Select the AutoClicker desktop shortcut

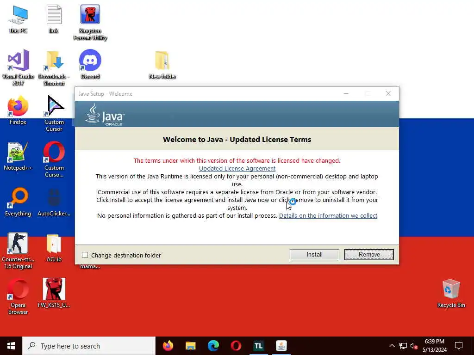coord(54,202)
